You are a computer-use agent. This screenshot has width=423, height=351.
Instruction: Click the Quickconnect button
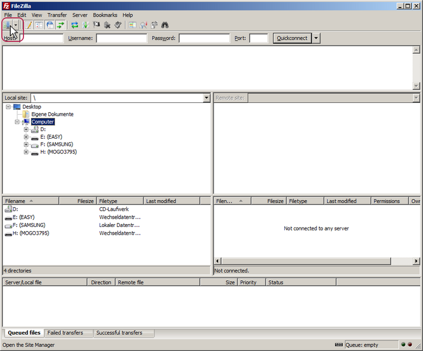click(x=292, y=38)
